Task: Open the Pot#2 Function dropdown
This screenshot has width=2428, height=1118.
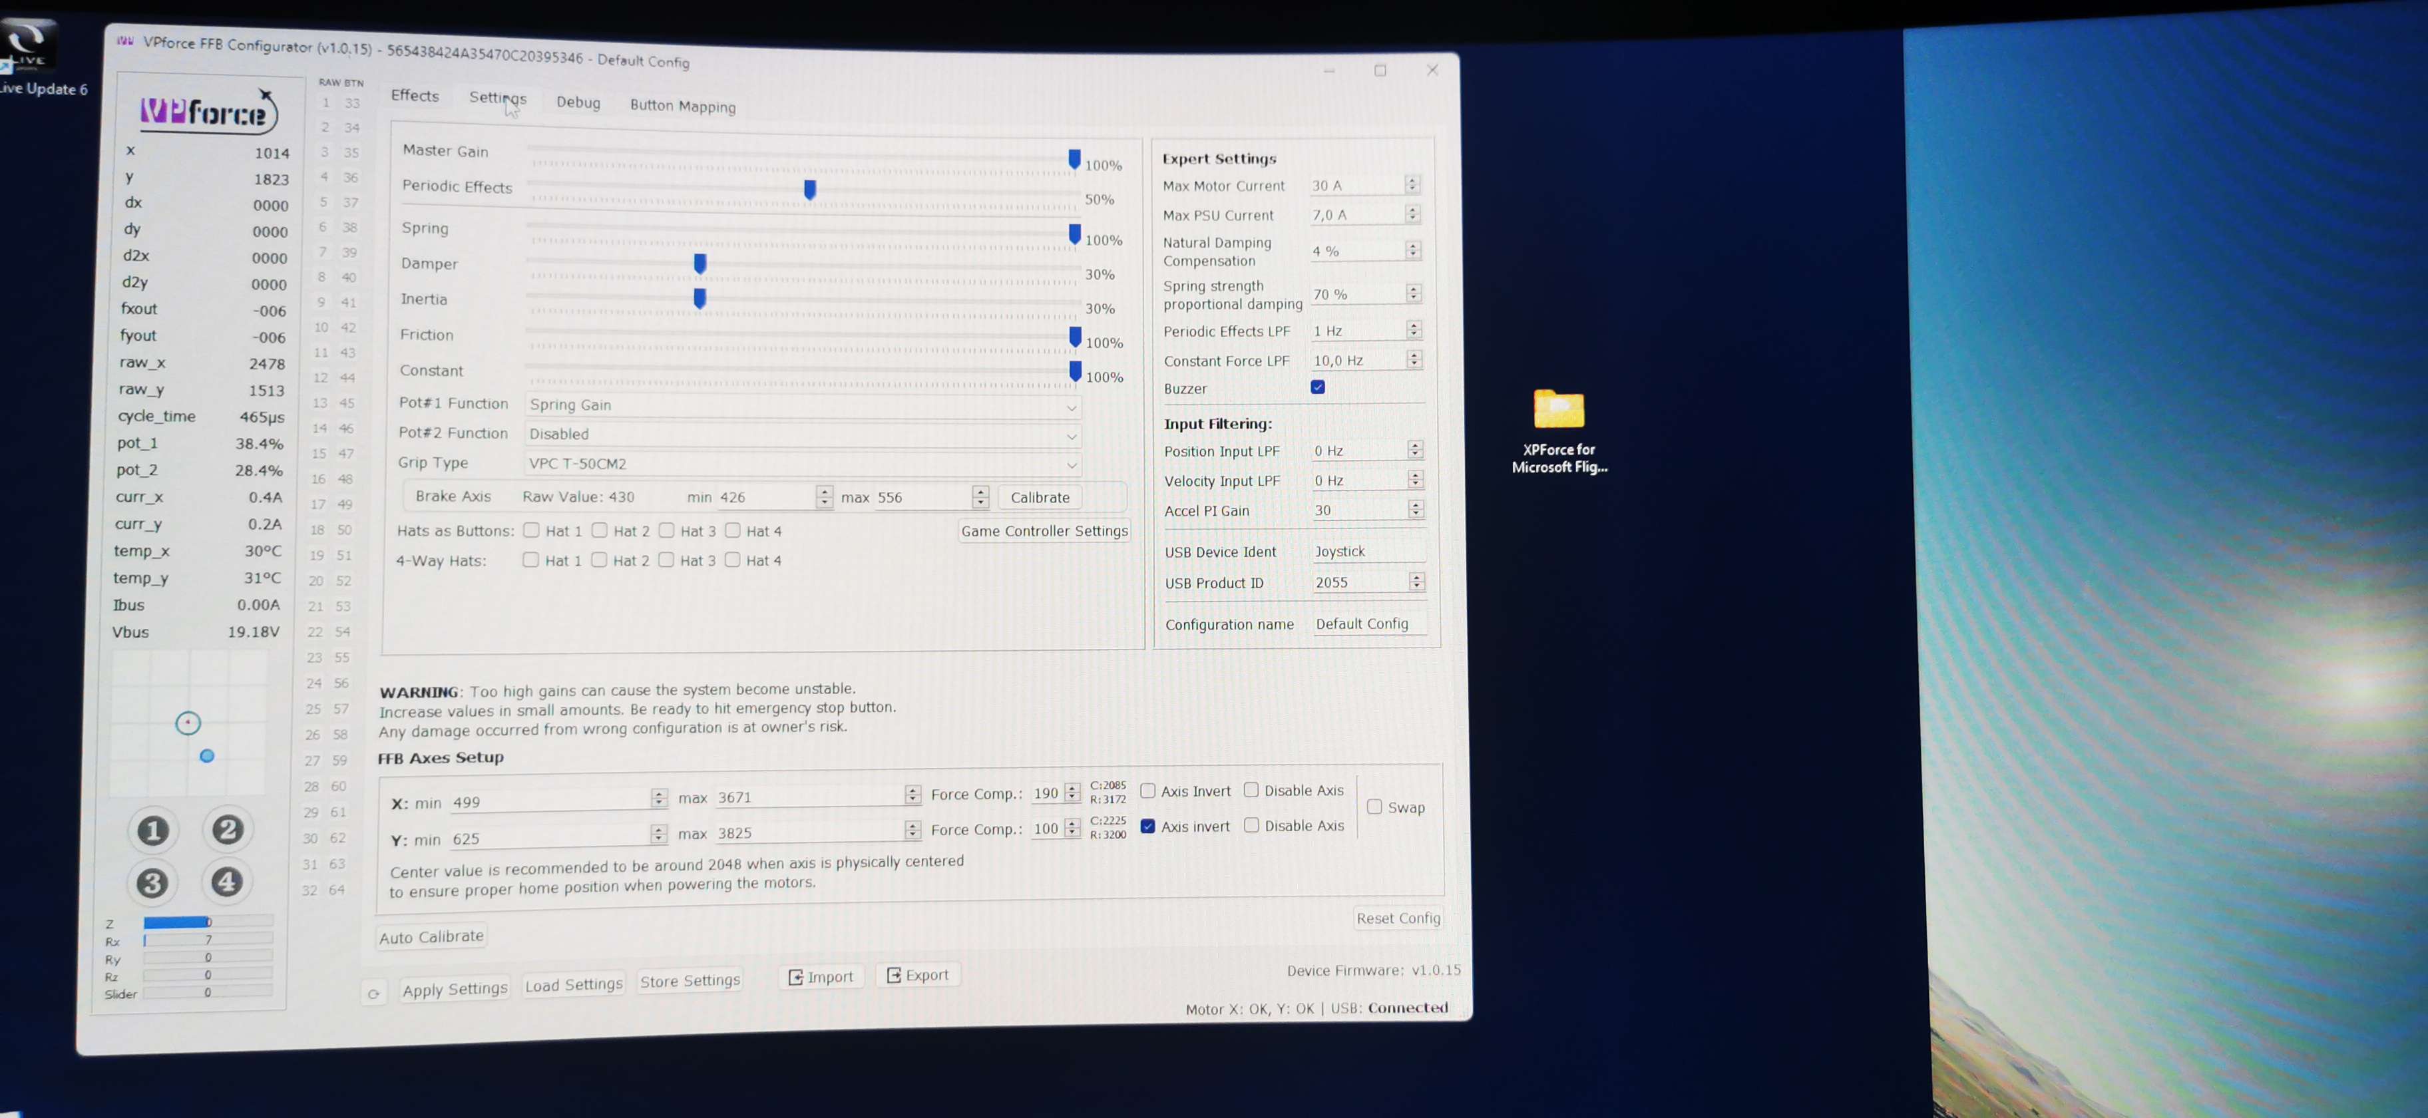Action: (x=802, y=435)
